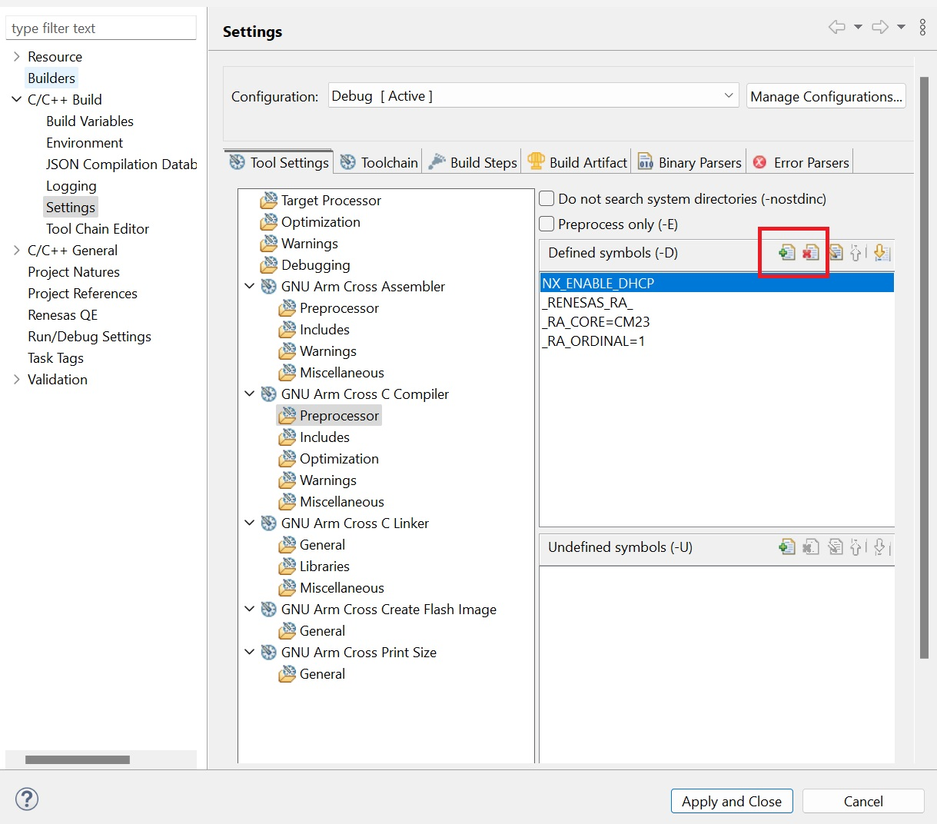This screenshot has height=824, width=937.
Task: Open the three-dot view menu
Action: point(922,28)
